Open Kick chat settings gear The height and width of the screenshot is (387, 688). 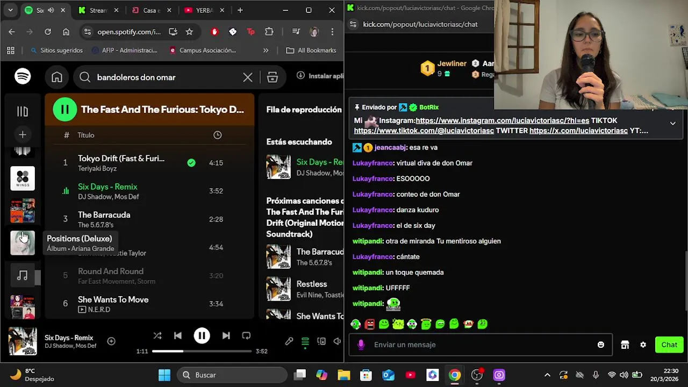tap(643, 345)
